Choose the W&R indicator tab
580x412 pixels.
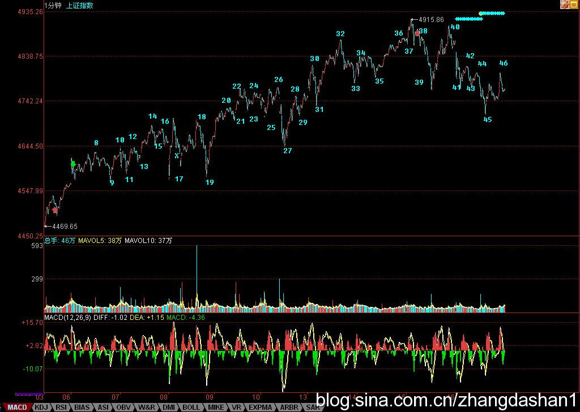(x=147, y=407)
